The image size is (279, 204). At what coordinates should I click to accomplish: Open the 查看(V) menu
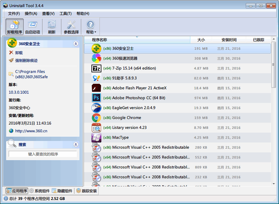tap(48, 14)
